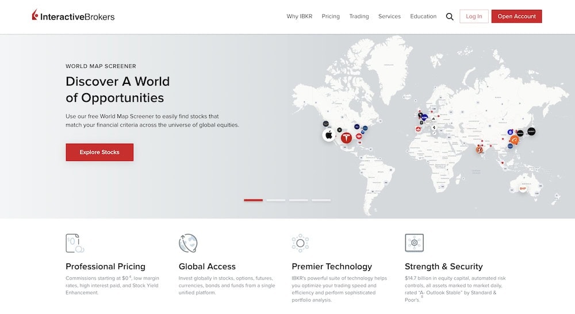The height and width of the screenshot is (314, 575).
Task: Click the Interactive Brokers logo
Action: 73,16
